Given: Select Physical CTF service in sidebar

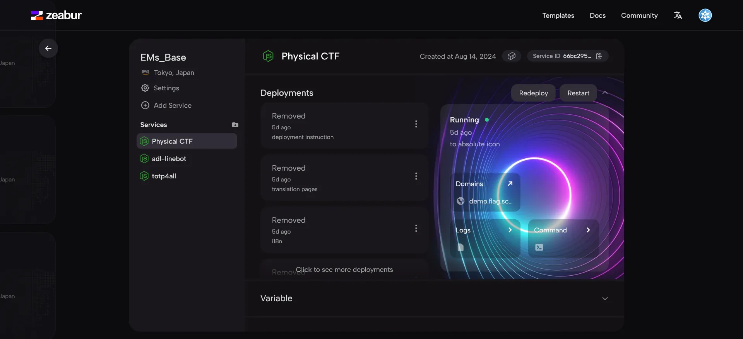Looking at the screenshot, I should [x=187, y=141].
